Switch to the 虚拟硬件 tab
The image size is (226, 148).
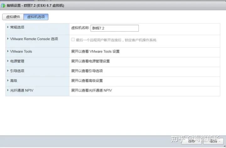pyautogui.click(x=13, y=17)
